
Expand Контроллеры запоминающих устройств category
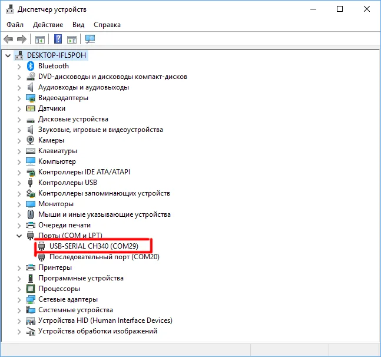19,194
